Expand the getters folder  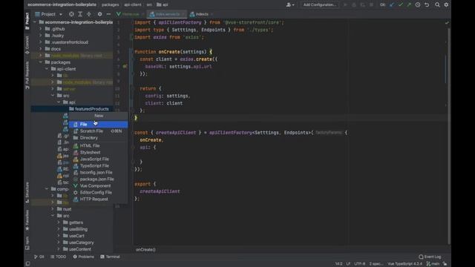pos(59,222)
